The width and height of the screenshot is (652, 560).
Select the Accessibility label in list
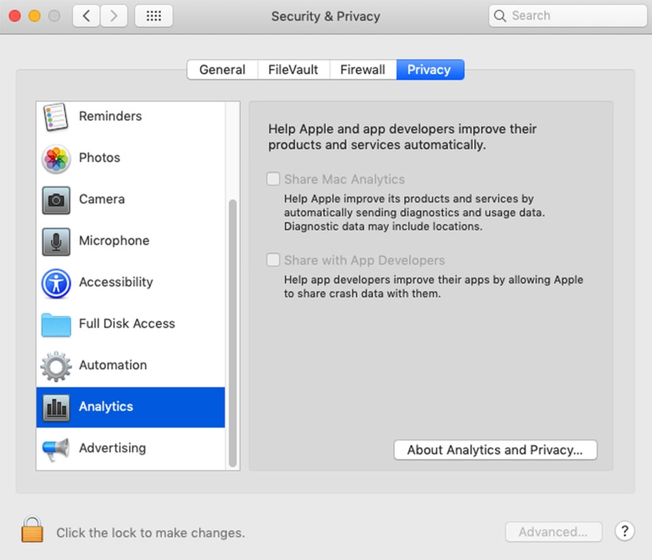point(116,283)
